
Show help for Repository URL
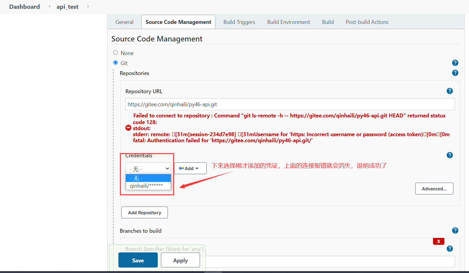(x=450, y=91)
